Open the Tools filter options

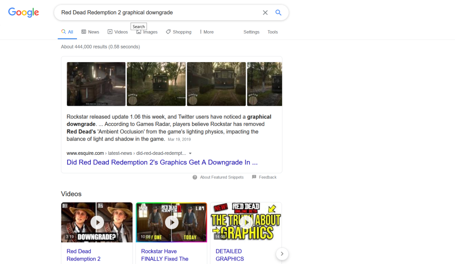[x=272, y=32]
